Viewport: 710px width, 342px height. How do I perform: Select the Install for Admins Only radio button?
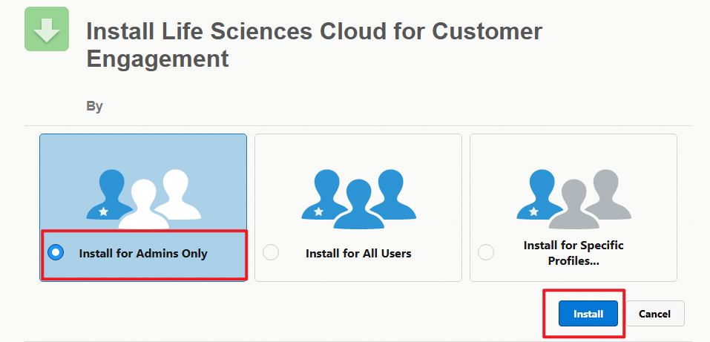(x=56, y=252)
